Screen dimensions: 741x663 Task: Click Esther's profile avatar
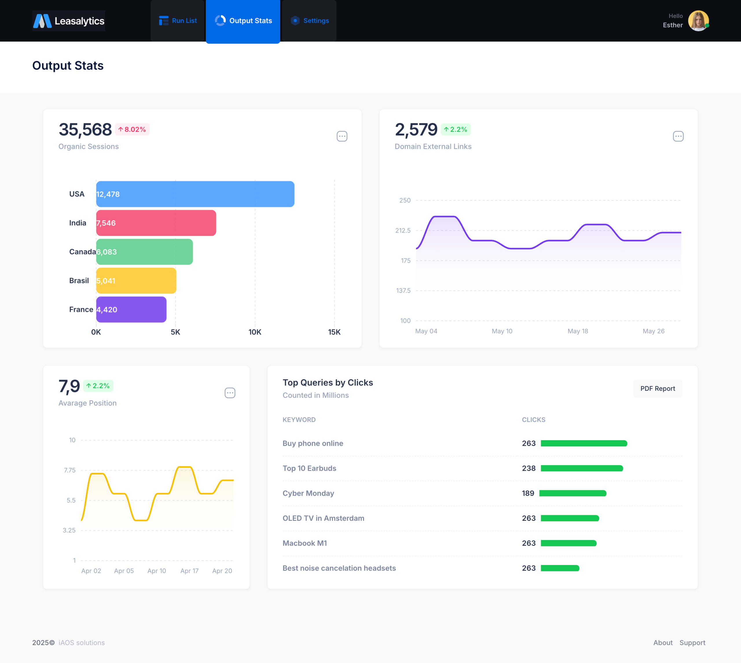point(698,21)
